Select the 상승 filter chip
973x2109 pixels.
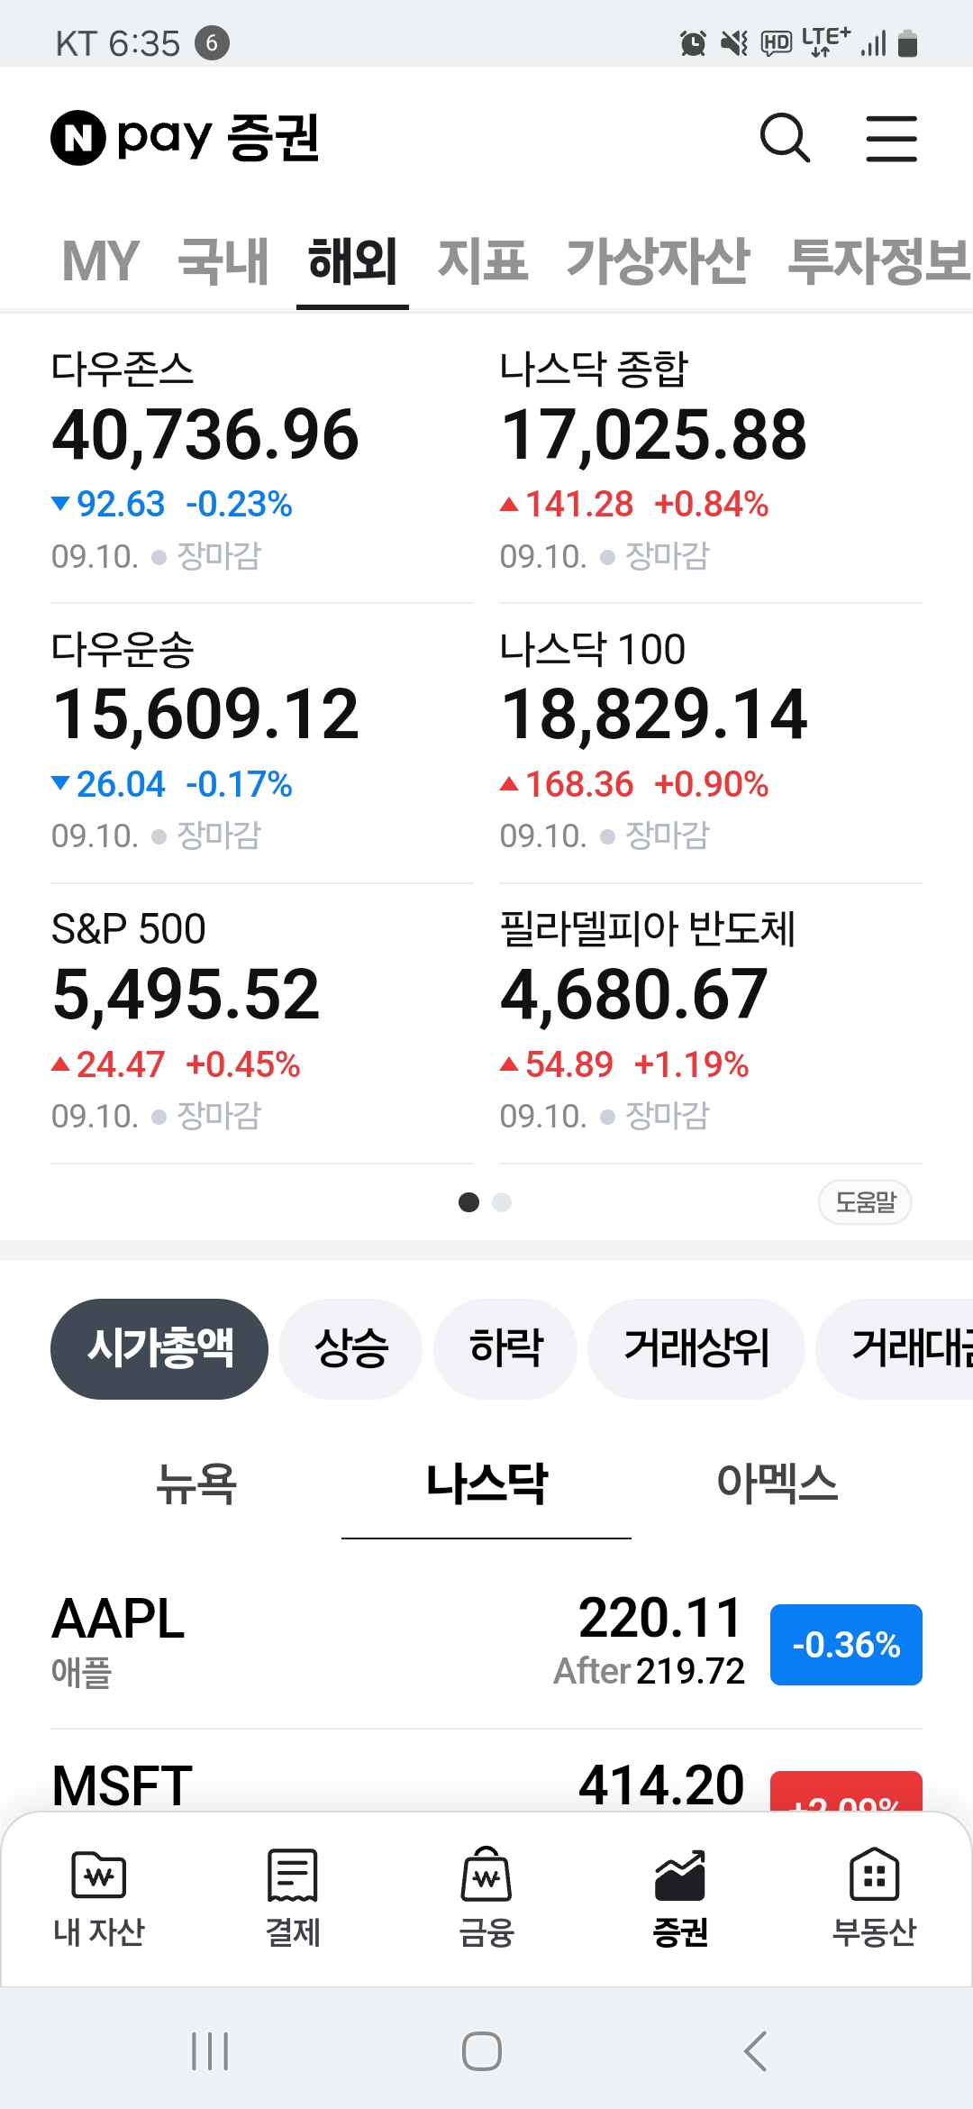point(350,1348)
